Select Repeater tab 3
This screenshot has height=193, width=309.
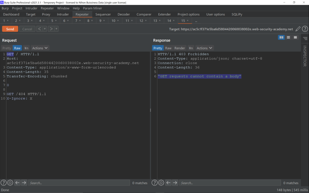point(28,21)
